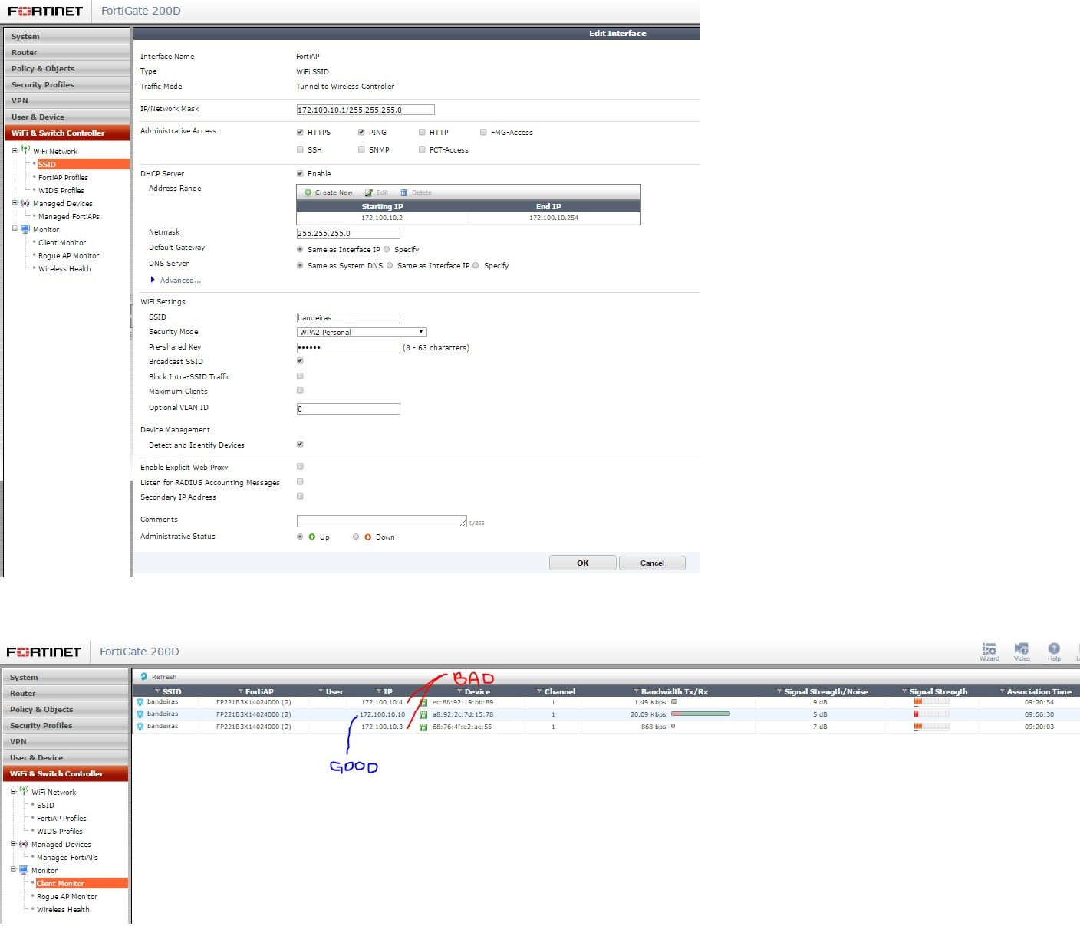The image size is (1080, 929).
Task: Click the Comments text box
Action: [x=381, y=521]
